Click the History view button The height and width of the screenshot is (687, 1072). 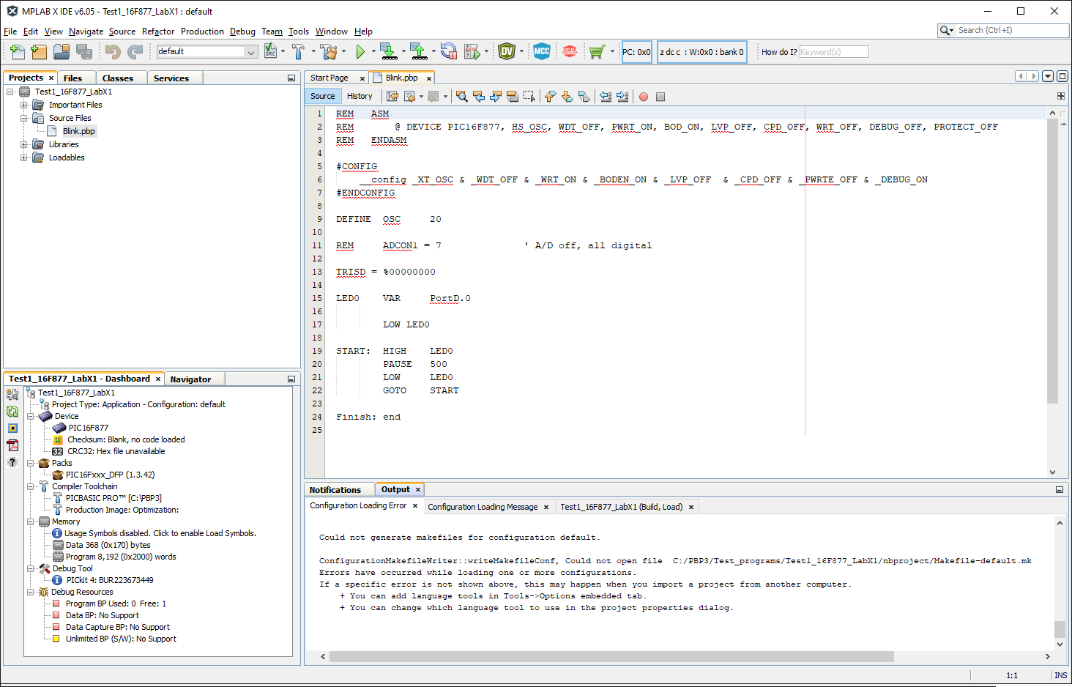pyautogui.click(x=360, y=96)
